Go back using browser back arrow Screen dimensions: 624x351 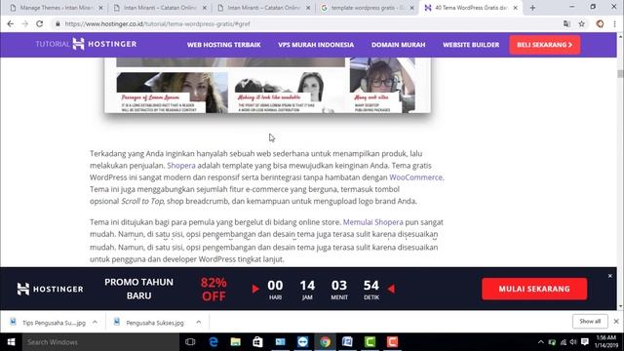(11, 23)
